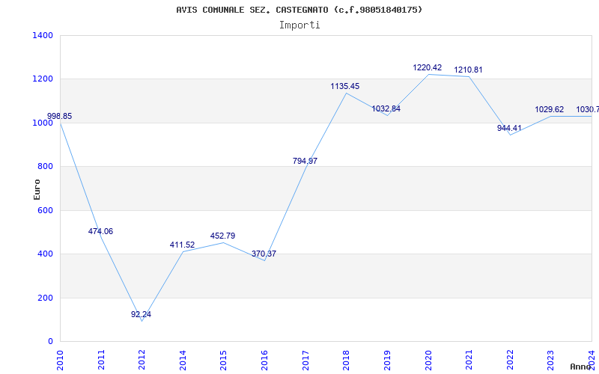Click x-axis year 2018

tap(346, 360)
